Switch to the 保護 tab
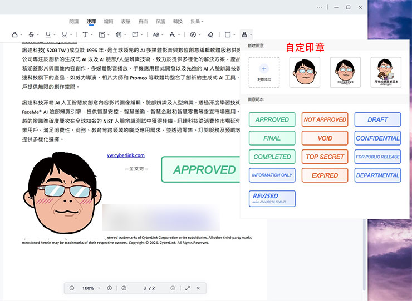Viewport: 412px width, 301px height. point(160,21)
